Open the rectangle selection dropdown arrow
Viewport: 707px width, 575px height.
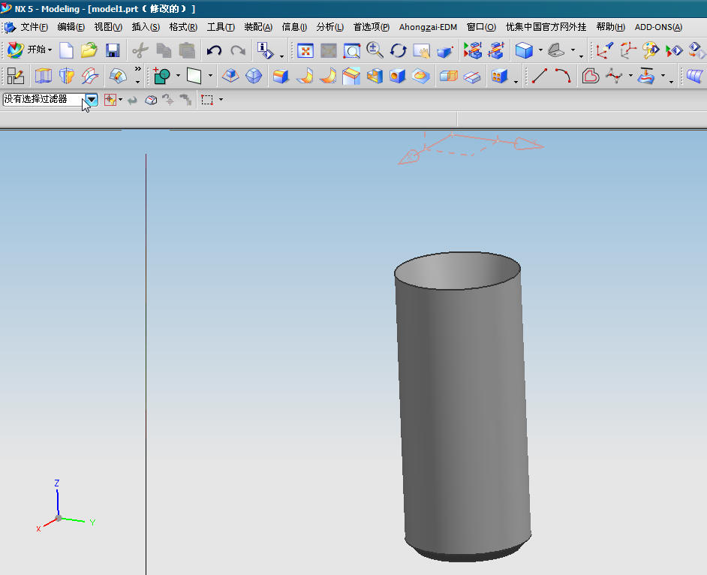pyautogui.click(x=221, y=100)
